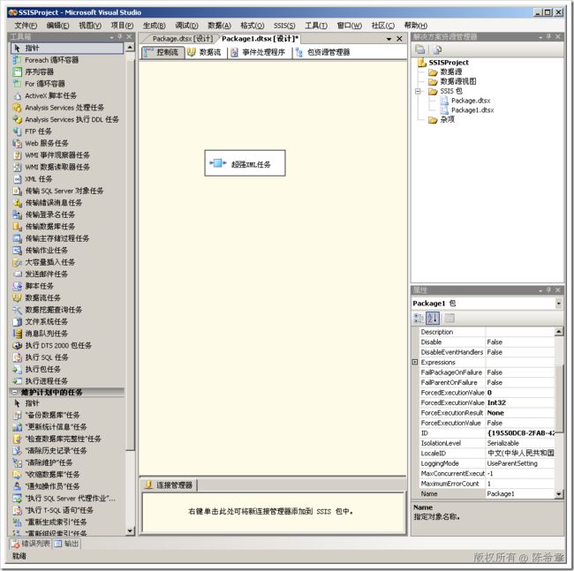This screenshot has width=574, height=571.
Task: Click the show all files icon in Solution Explorer
Action: pyautogui.click(x=437, y=49)
